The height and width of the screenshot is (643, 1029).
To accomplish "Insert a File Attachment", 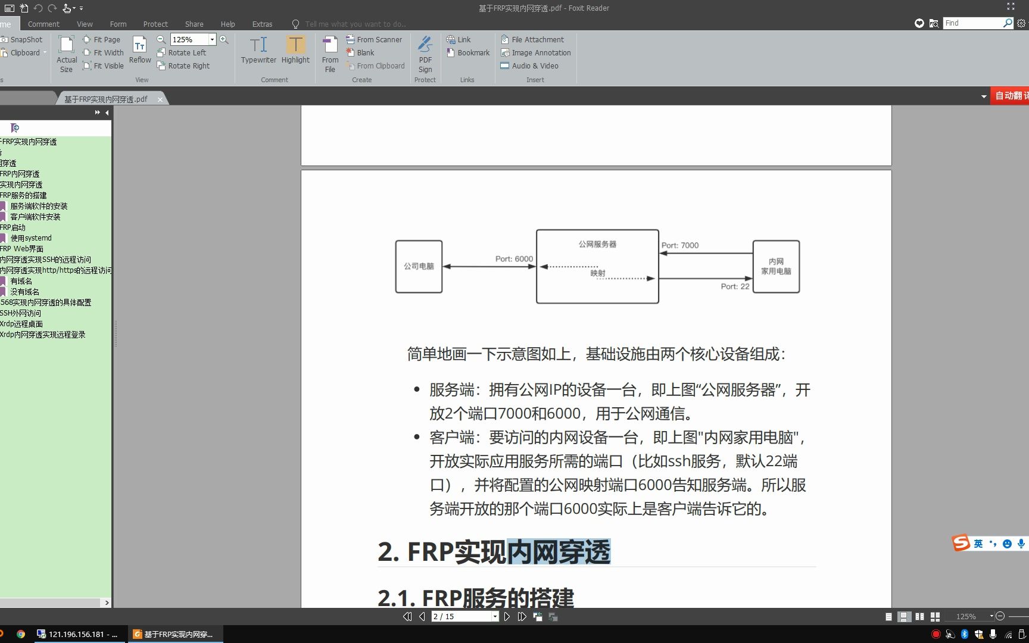I will click(532, 39).
